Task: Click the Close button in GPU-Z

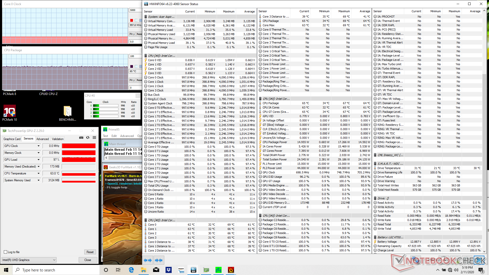Action: (88, 260)
